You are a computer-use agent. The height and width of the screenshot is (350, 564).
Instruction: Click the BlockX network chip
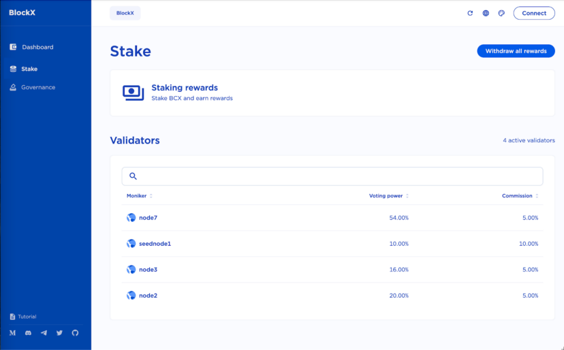point(125,13)
